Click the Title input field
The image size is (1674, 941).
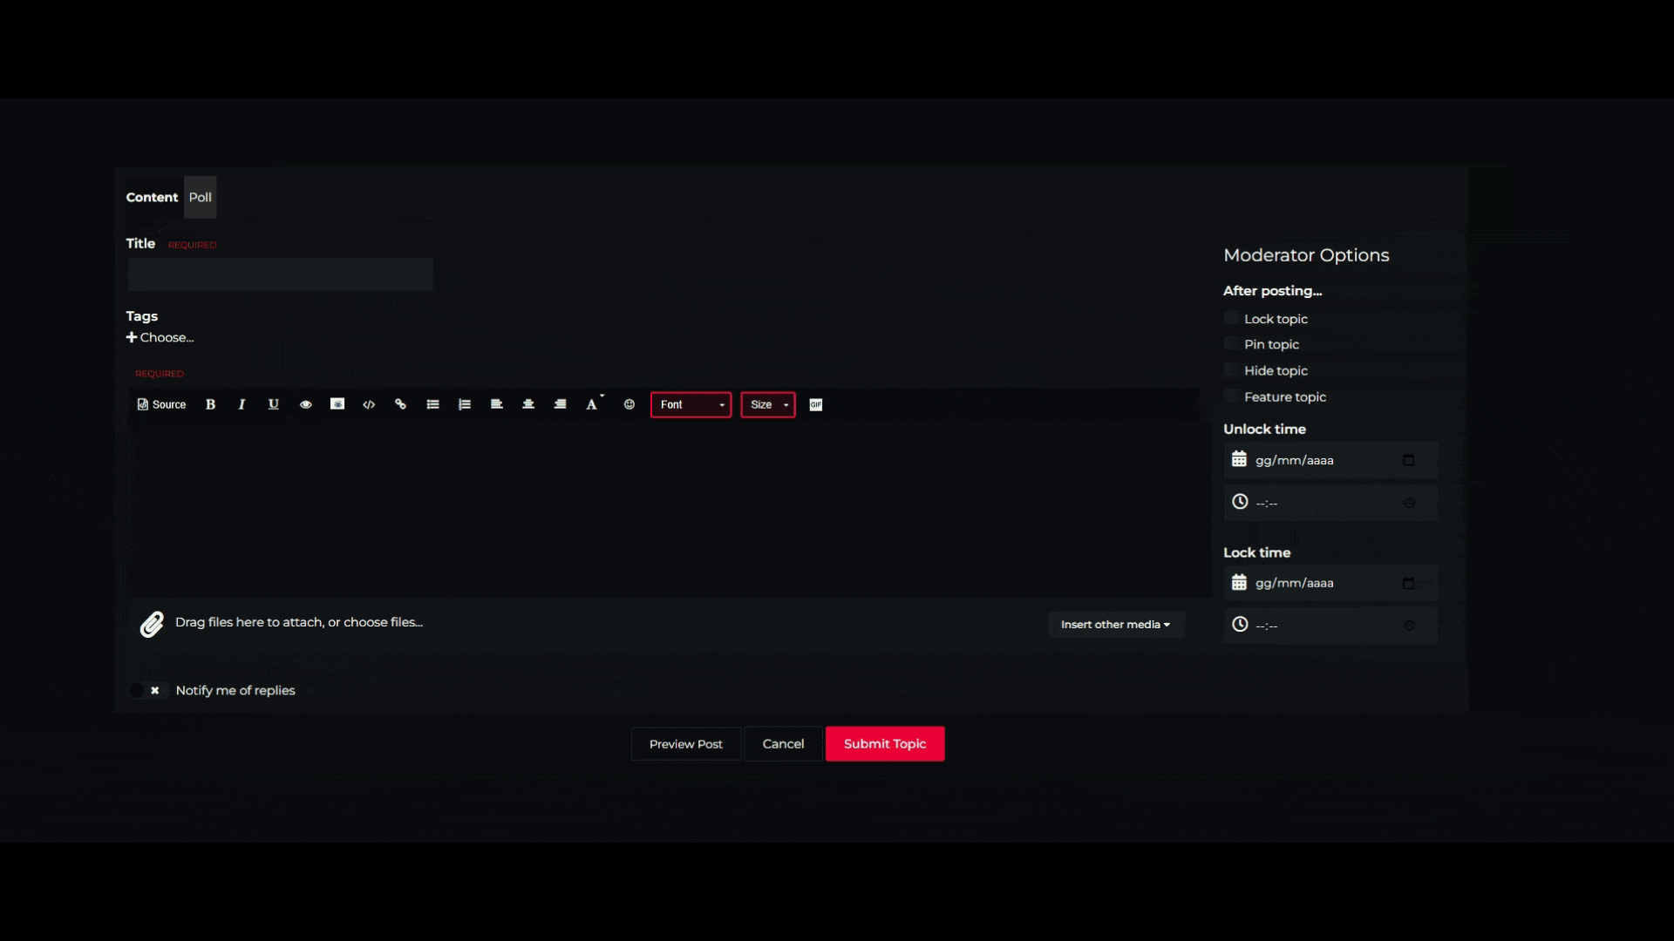[280, 274]
